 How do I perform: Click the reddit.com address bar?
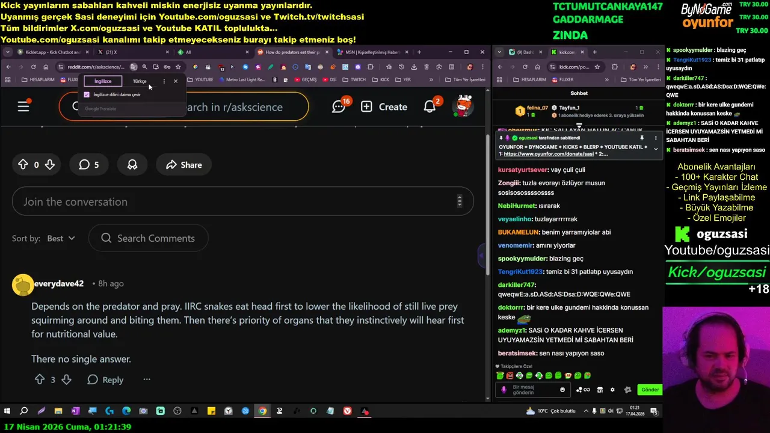pyautogui.click(x=96, y=67)
